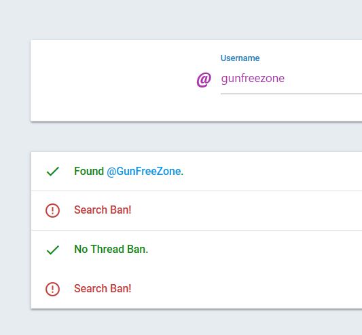The height and width of the screenshot is (335, 362).
Task: Click the underline beneath the username input
Action: [x=291, y=94]
